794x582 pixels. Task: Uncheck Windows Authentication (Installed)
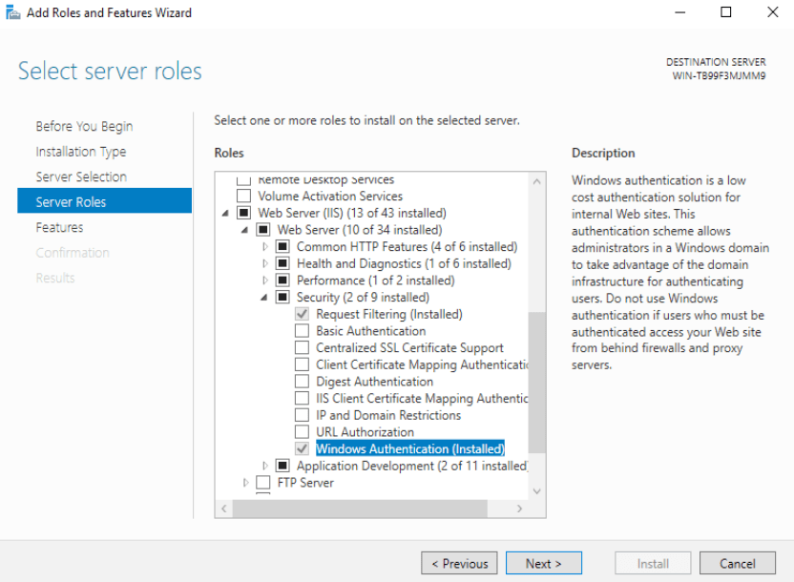tap(301, 448)
